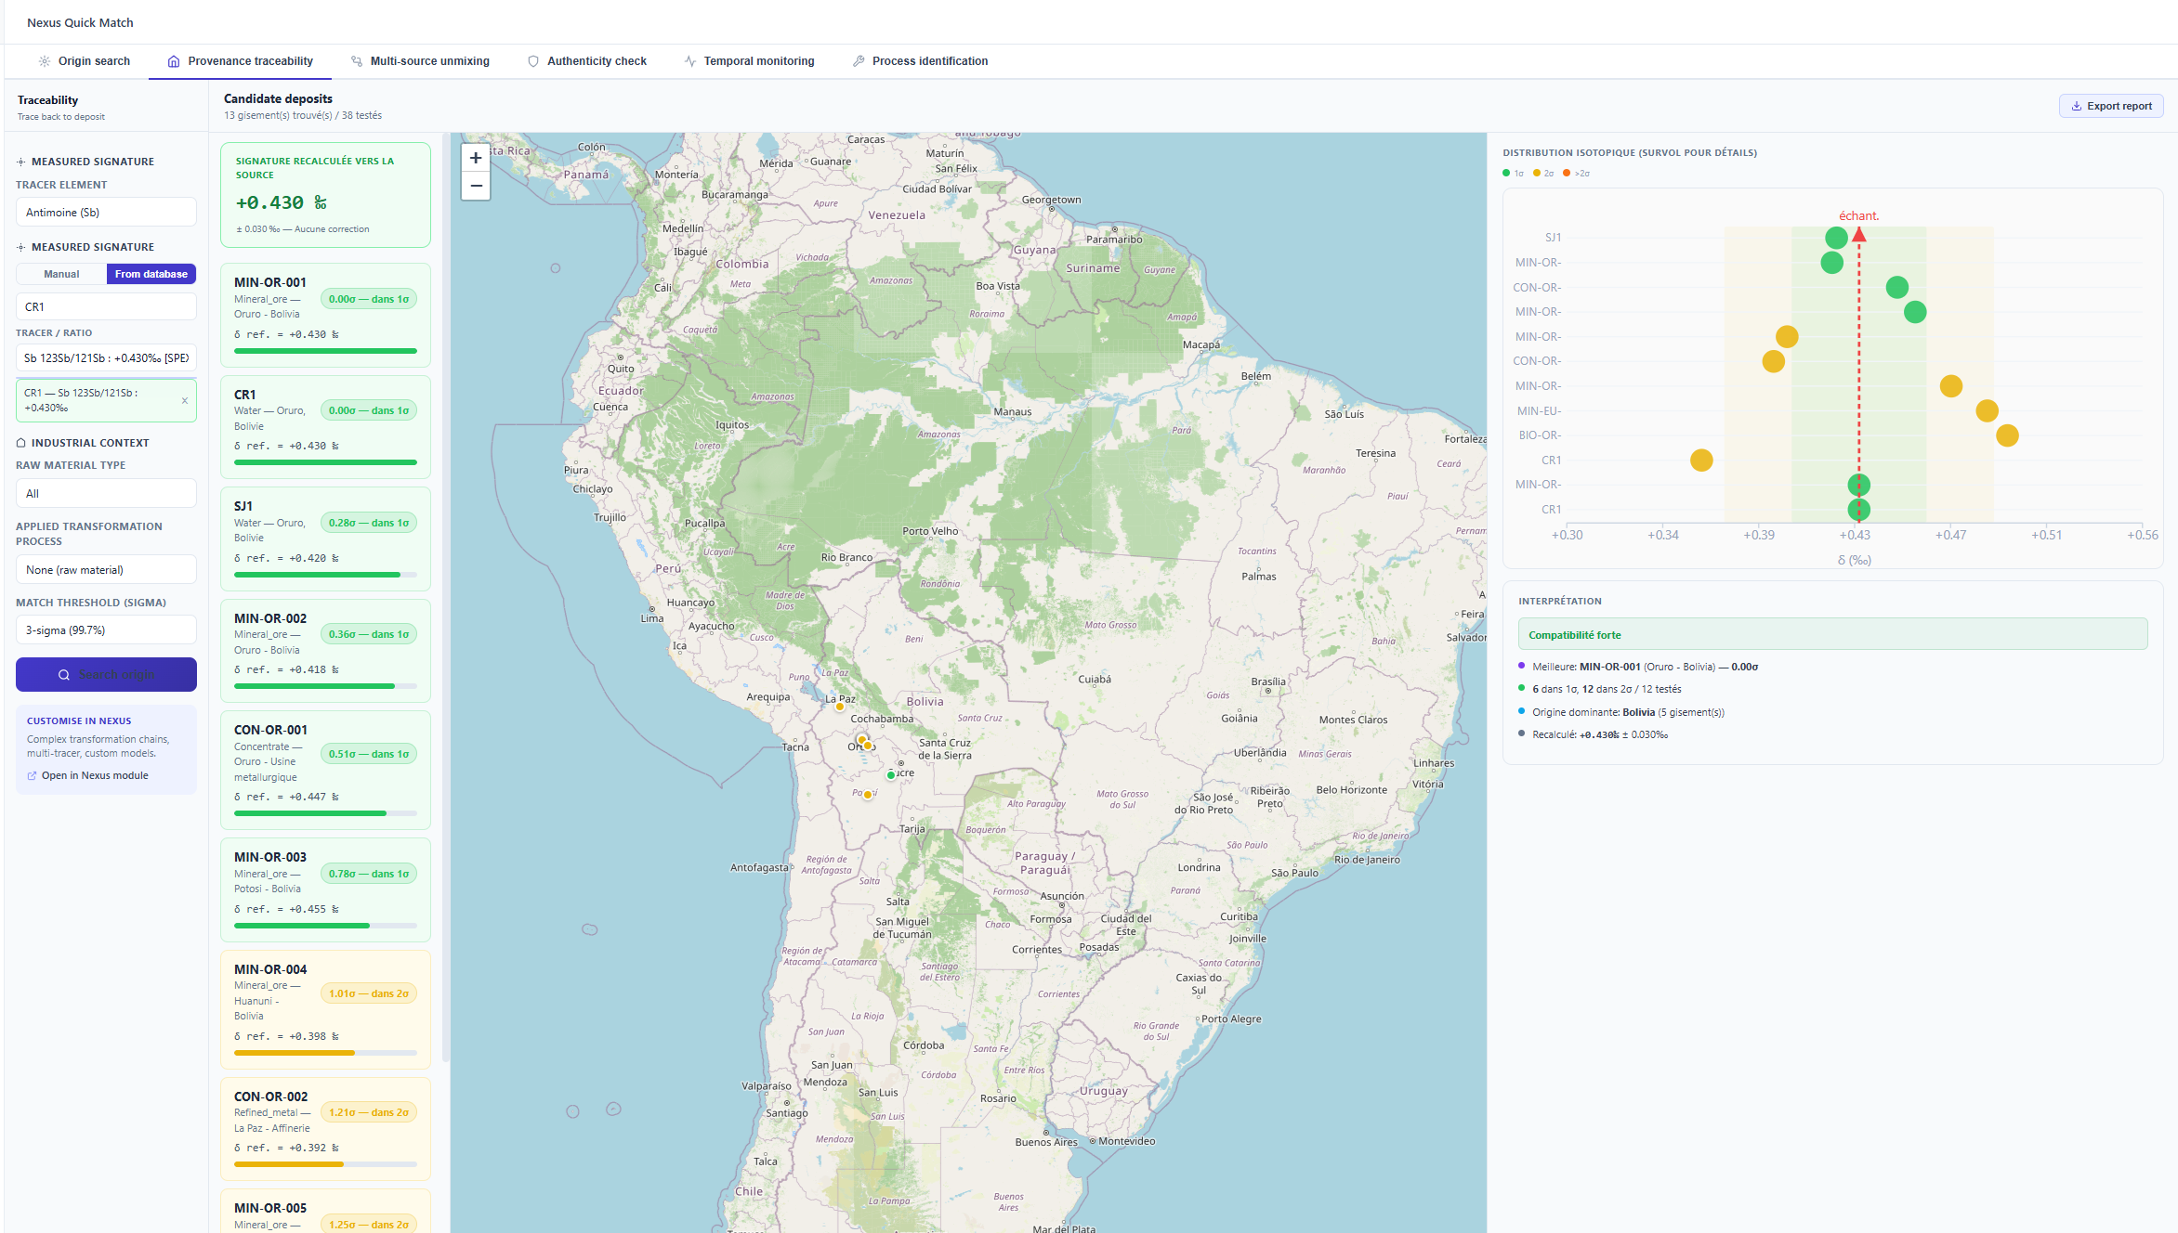Viewport: 2178px width, 1233px height.
Task: Select the SJ1 deposit card
Action: point(325,539)
